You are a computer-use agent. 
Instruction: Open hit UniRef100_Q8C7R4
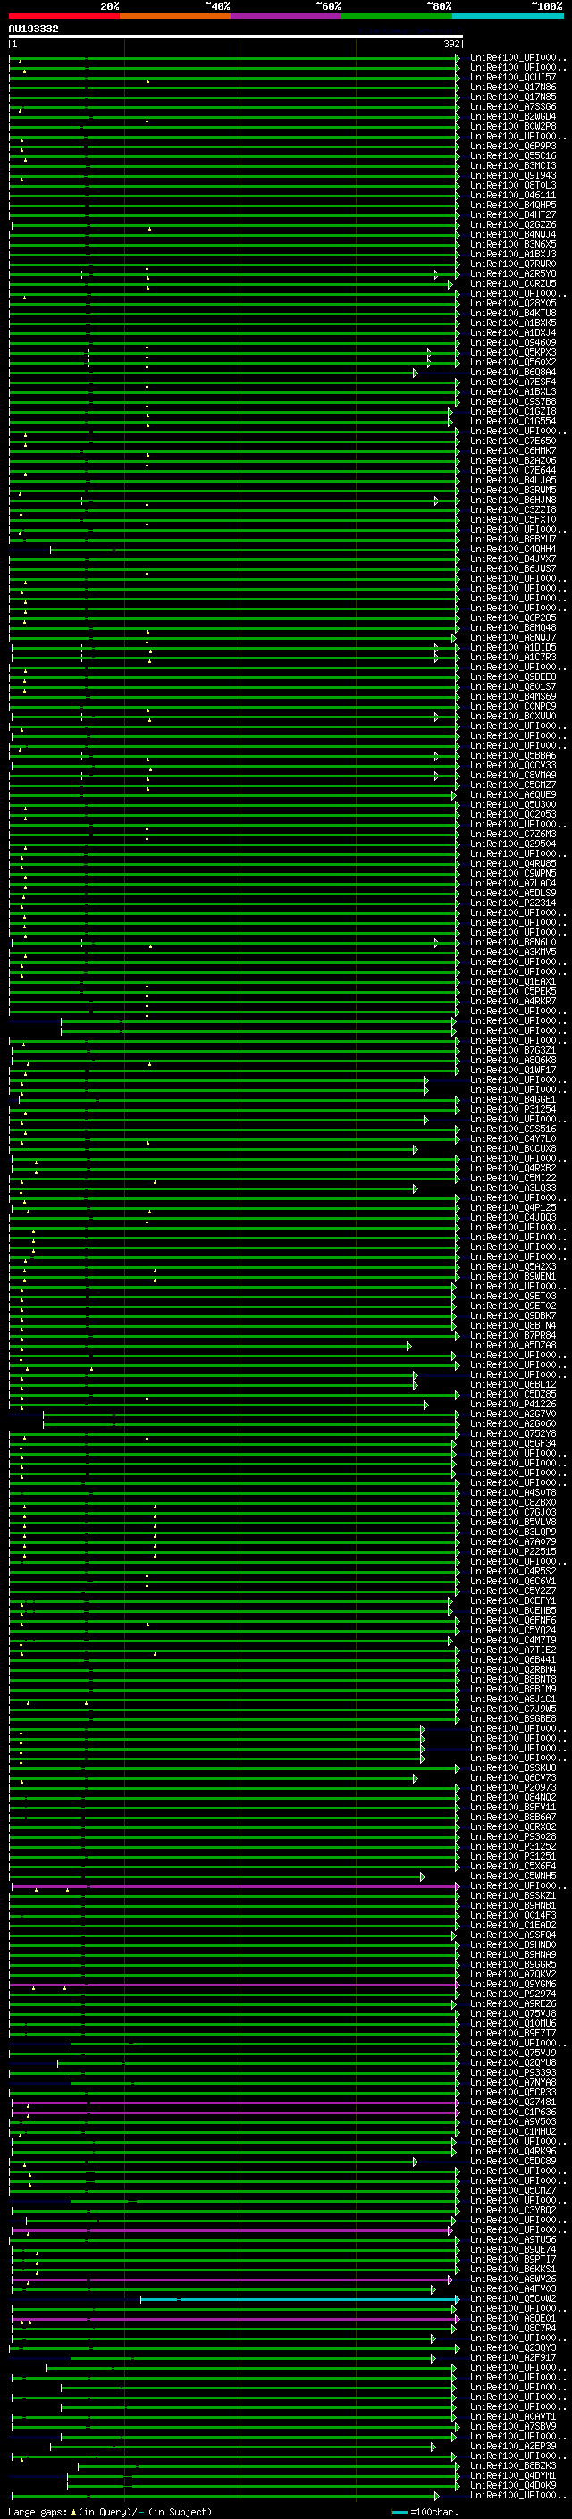[513, 2329]
